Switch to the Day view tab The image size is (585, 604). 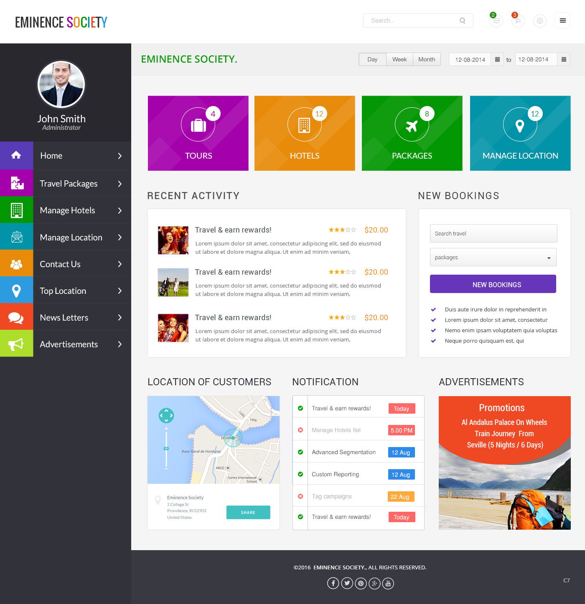tap(372, 59)
